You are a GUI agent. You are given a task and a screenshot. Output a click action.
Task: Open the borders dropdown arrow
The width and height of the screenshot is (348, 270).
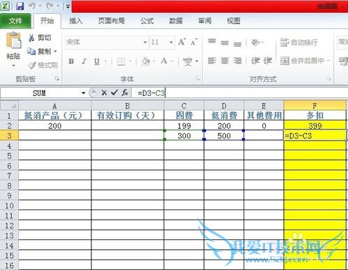click(x=130, y=62)
